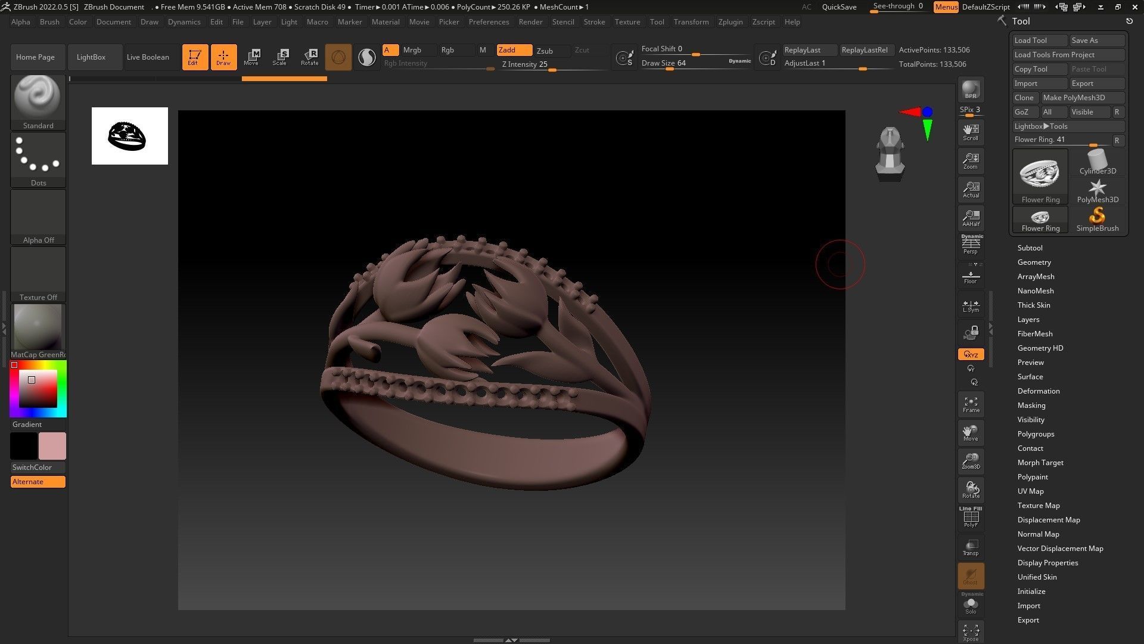The height and width of the screenshot is (644, 1144).
Task: Click the pink main color swatch
Action: pos(52,445)
